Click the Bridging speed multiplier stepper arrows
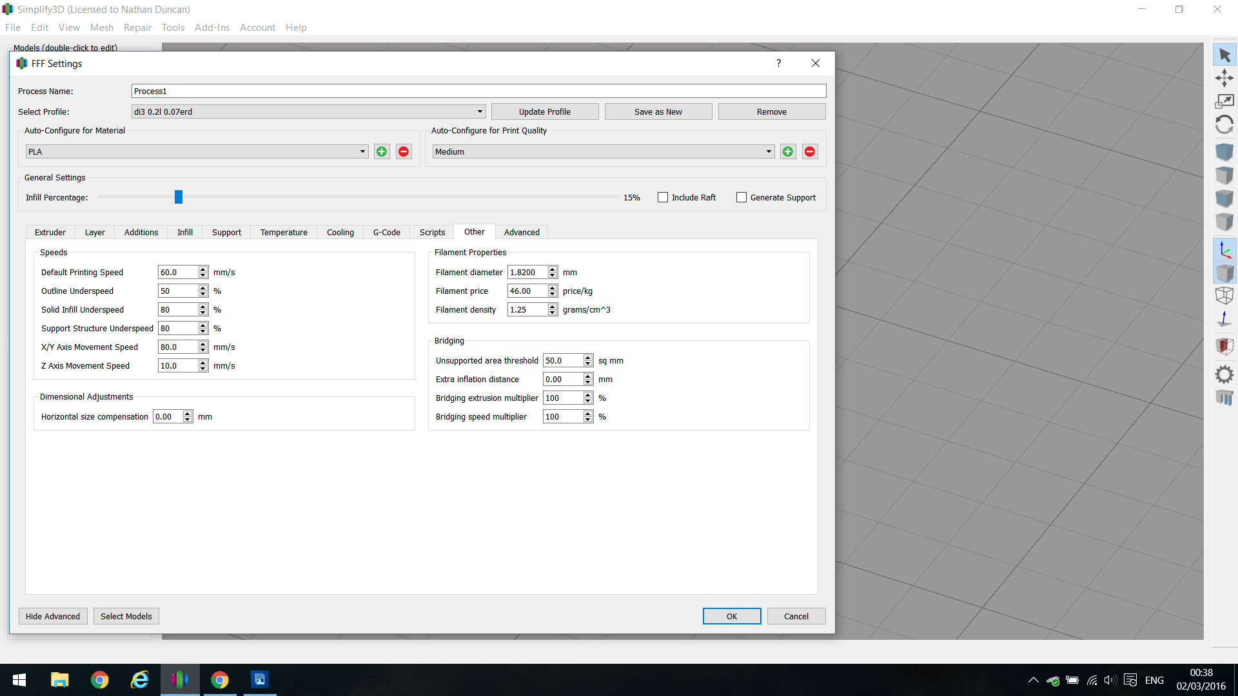This screenshot has height=696, width=1238. pos(588,416)
